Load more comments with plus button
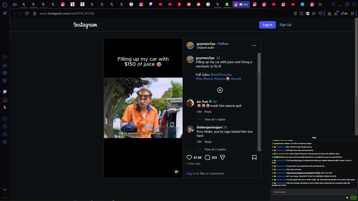Viewport: 358px width, 201px height. point(220,90)
